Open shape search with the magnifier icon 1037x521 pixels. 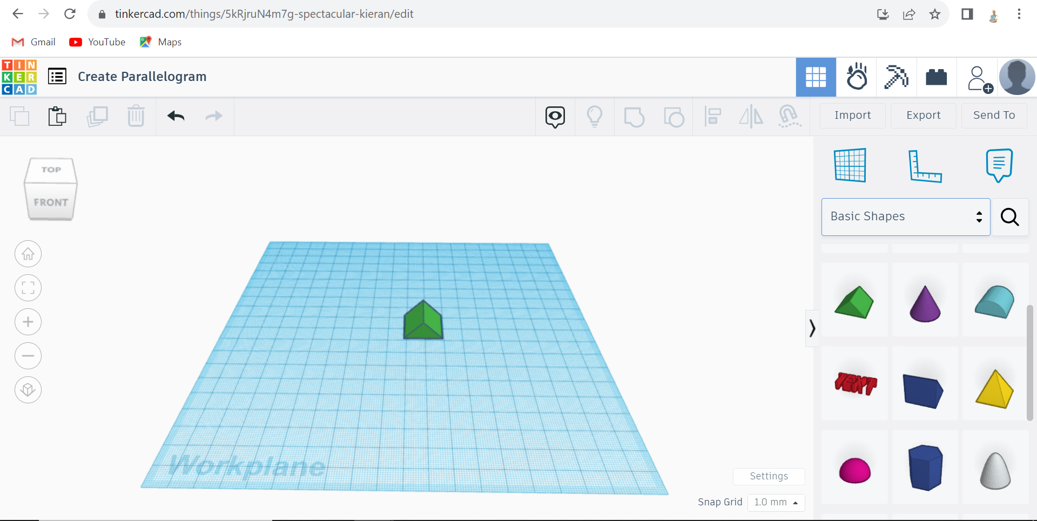1009,216
